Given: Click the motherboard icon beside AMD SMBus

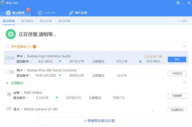Looking at the screenshot, I should point(9,94).
